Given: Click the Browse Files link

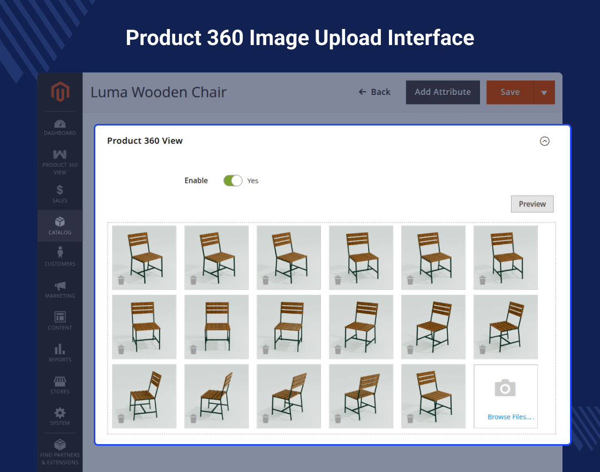Looking at the screenshot, I should [x=509, y=417].
